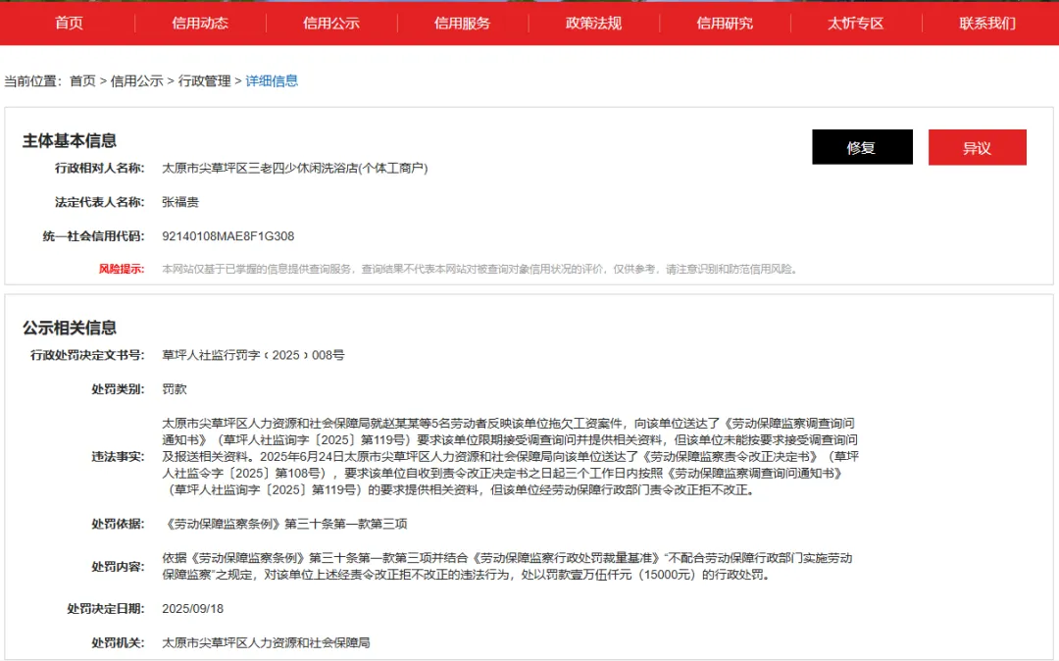Click the penalty date 2025/09/18

pos(192,609)
